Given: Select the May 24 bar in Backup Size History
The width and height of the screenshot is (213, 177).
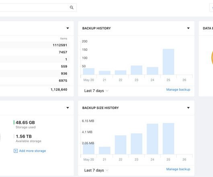Looking at the screenshot, I should point(153,139).
